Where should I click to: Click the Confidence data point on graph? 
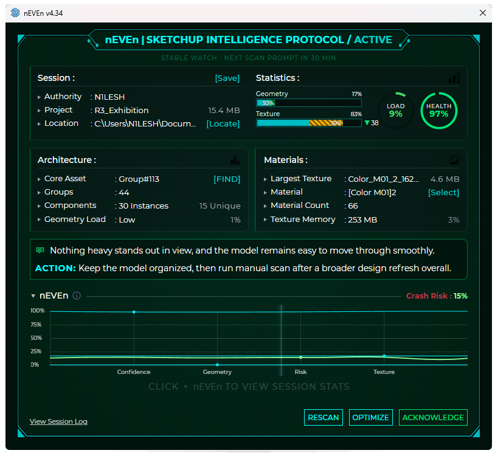tap(134, 312)
